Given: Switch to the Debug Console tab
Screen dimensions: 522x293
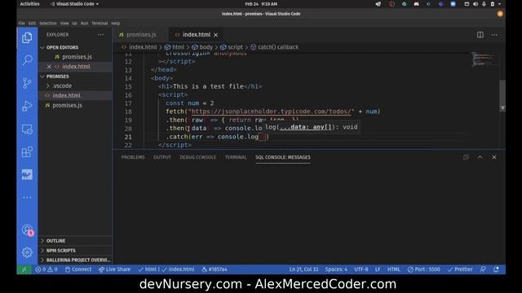Looking at the screenshot, I should click(197, 157).
